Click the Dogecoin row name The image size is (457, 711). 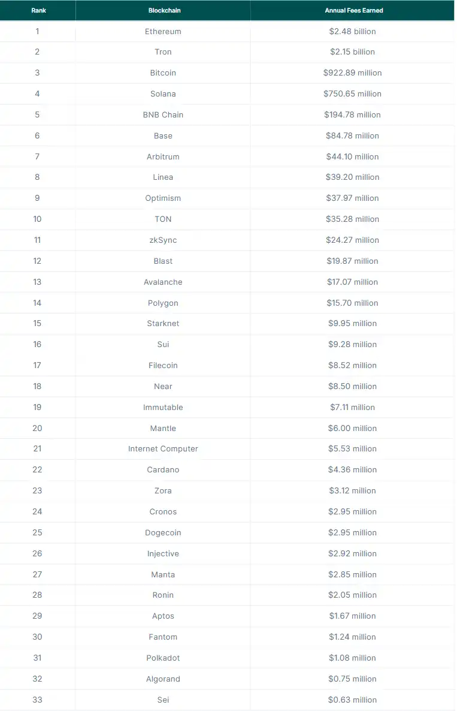(163, 533)
